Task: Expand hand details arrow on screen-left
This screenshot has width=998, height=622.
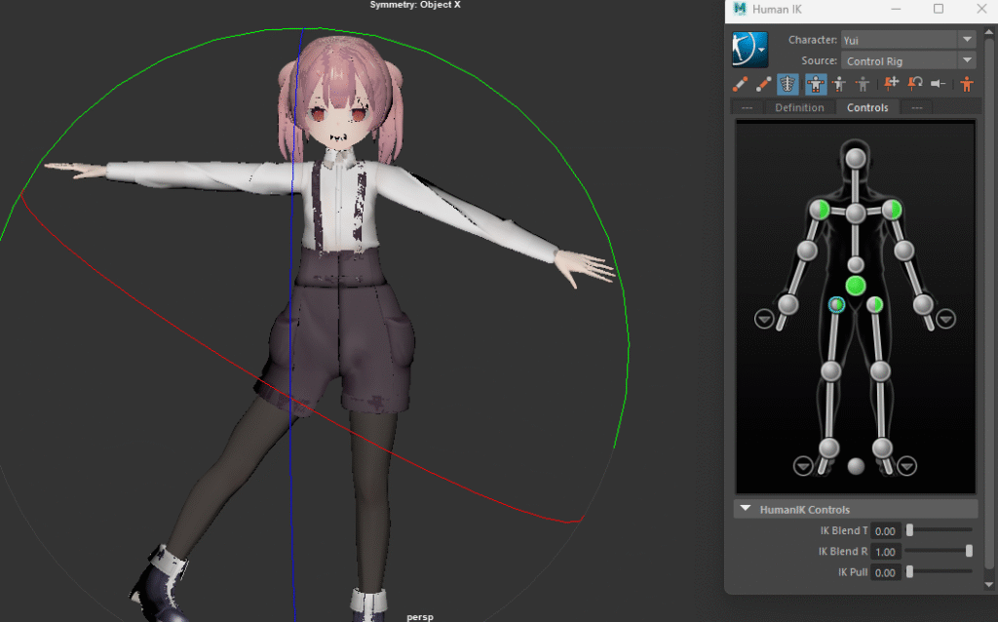Action: [764, 319]
